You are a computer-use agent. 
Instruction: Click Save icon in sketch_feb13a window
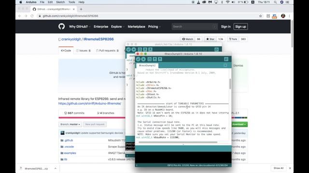pyautogui.click(x=150, y=49)
